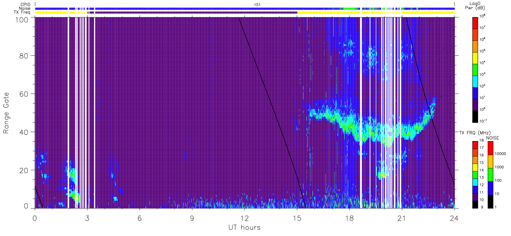The image size is (511, 236).
Task: Click the green segment of the NOISE color bar
Action: [490, 174]
